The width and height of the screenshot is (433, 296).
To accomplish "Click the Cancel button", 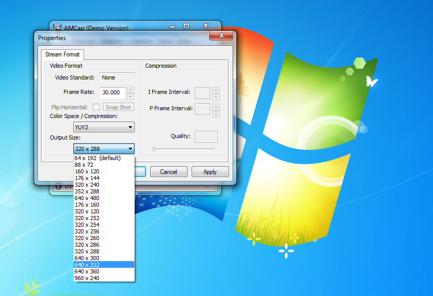I will (x=169, y=172).
